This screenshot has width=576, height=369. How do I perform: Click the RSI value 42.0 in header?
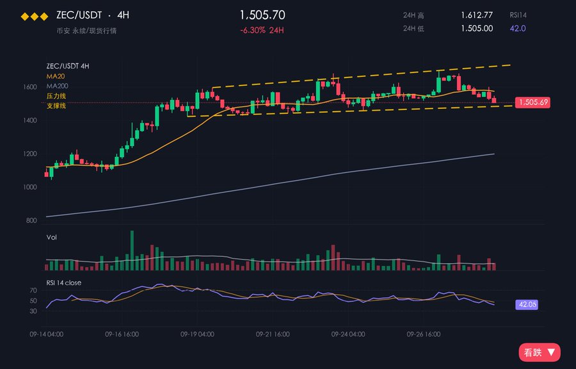(x=518, y=28)
